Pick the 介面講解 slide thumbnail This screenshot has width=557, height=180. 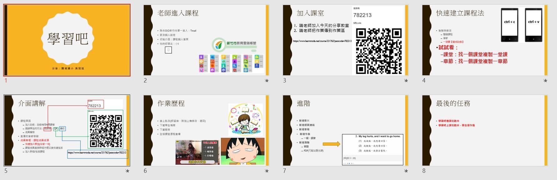pos(67,131)
